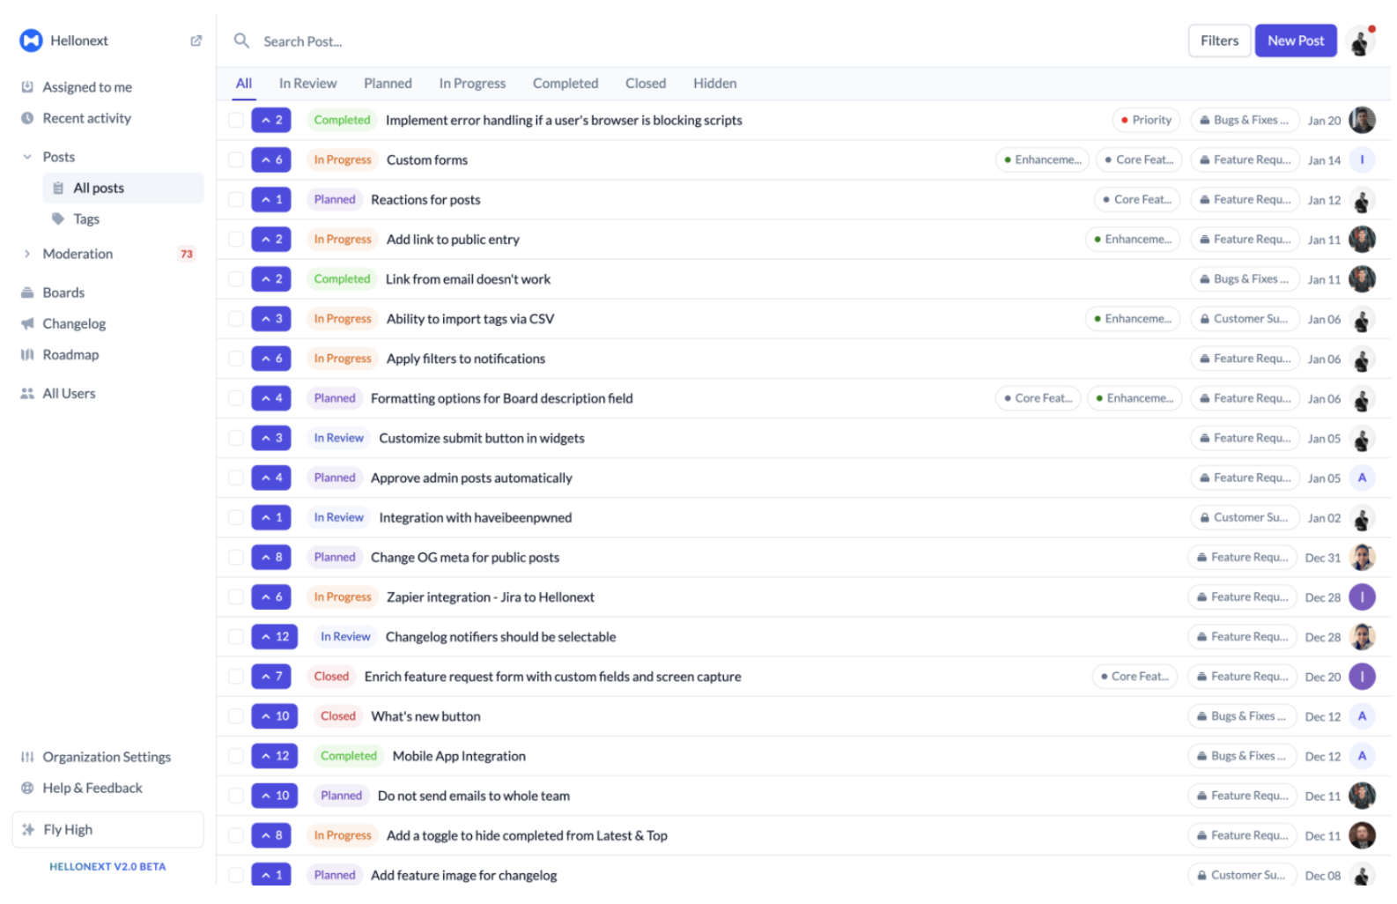Open the Customize submit button in widgets post
The image size is (1397, 904).
[x=482, y=438]
